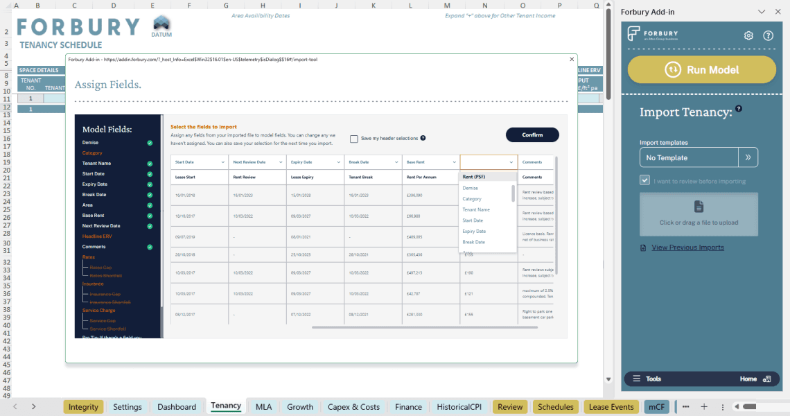Open View Previous Imports link
790x416 pixels.
click(687, 248)
